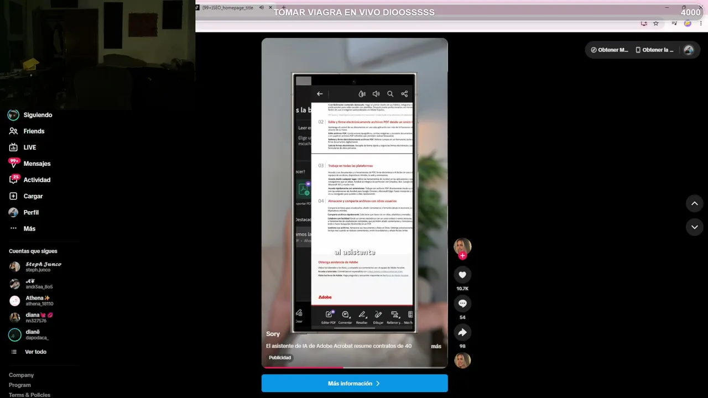This screenshot has height=398, width=708.
Task: Mute the SEO_homepage_title tab audio
Action: coord(261,8)
